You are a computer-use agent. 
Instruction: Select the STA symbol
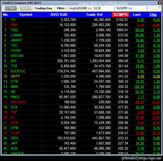(14, 107)
